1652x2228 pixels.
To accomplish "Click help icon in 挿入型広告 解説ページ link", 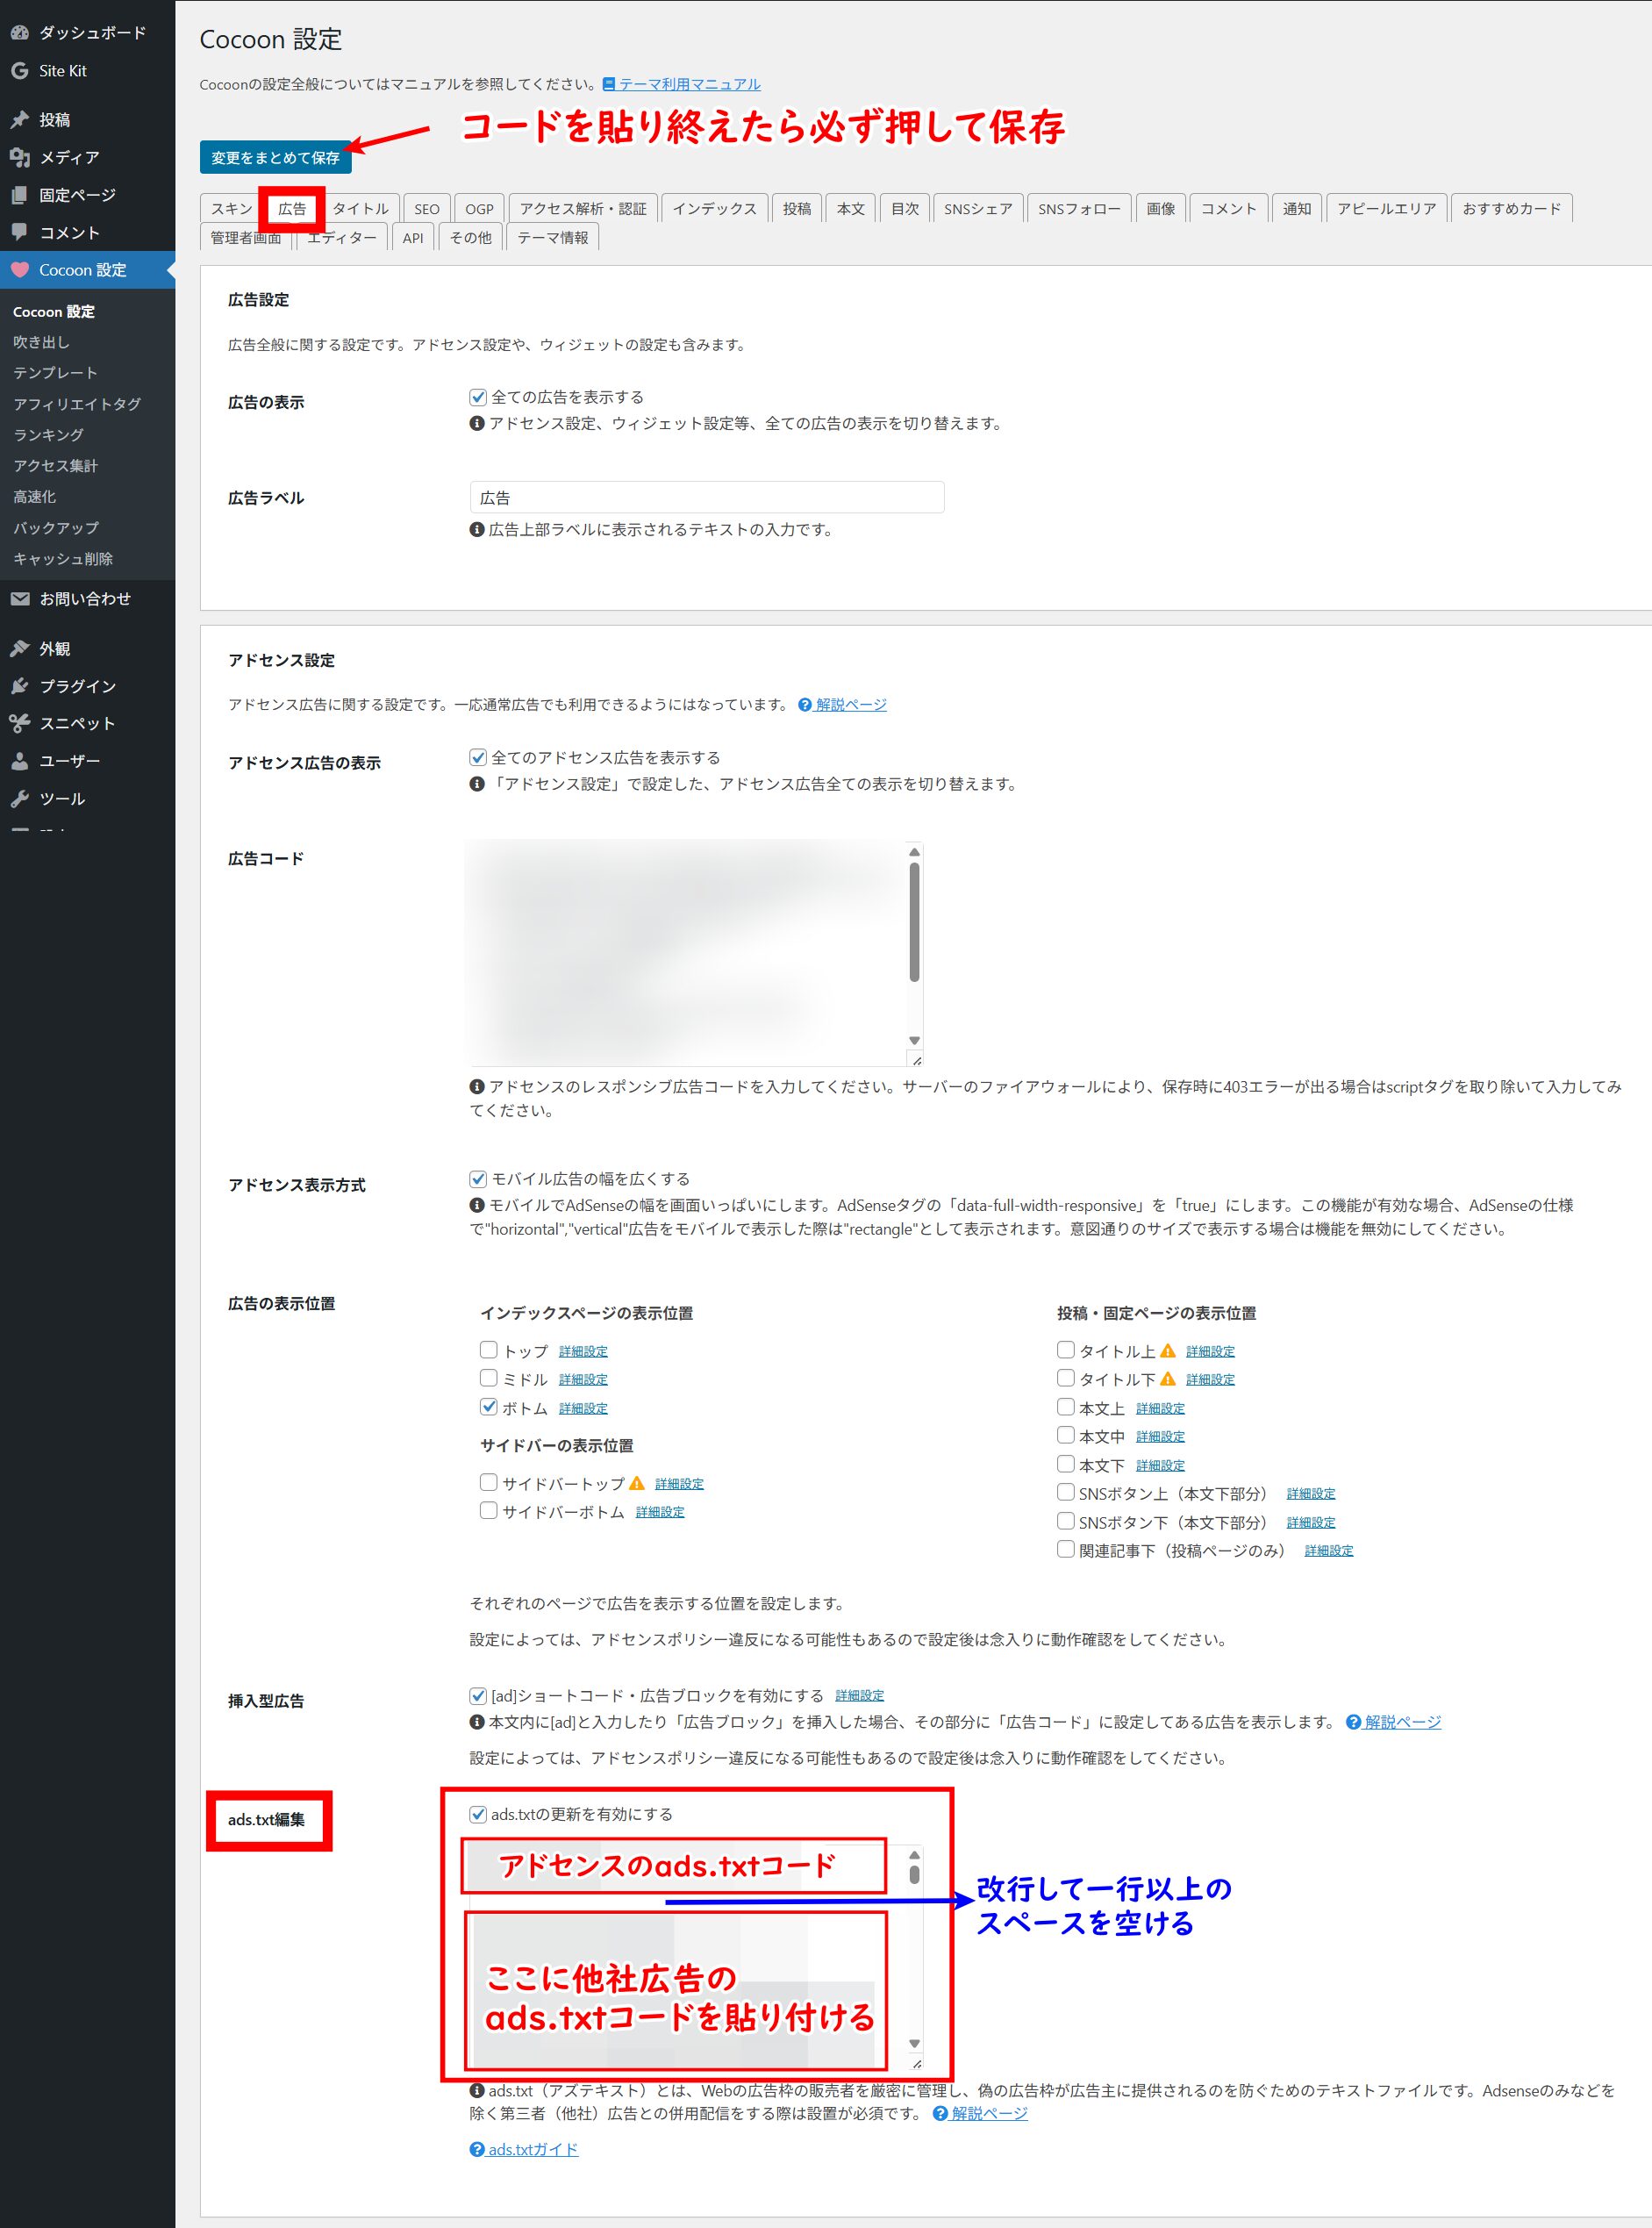I will (x=1353, y=1722).
